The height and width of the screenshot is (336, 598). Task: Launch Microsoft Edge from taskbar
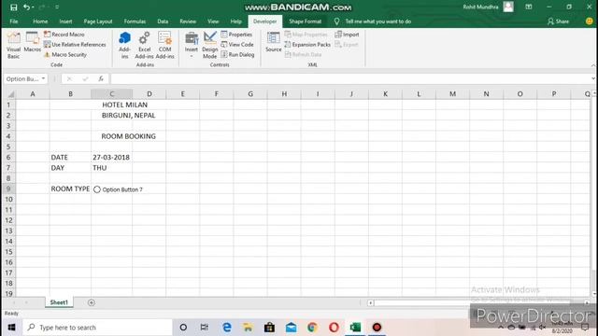click(226, 328)
